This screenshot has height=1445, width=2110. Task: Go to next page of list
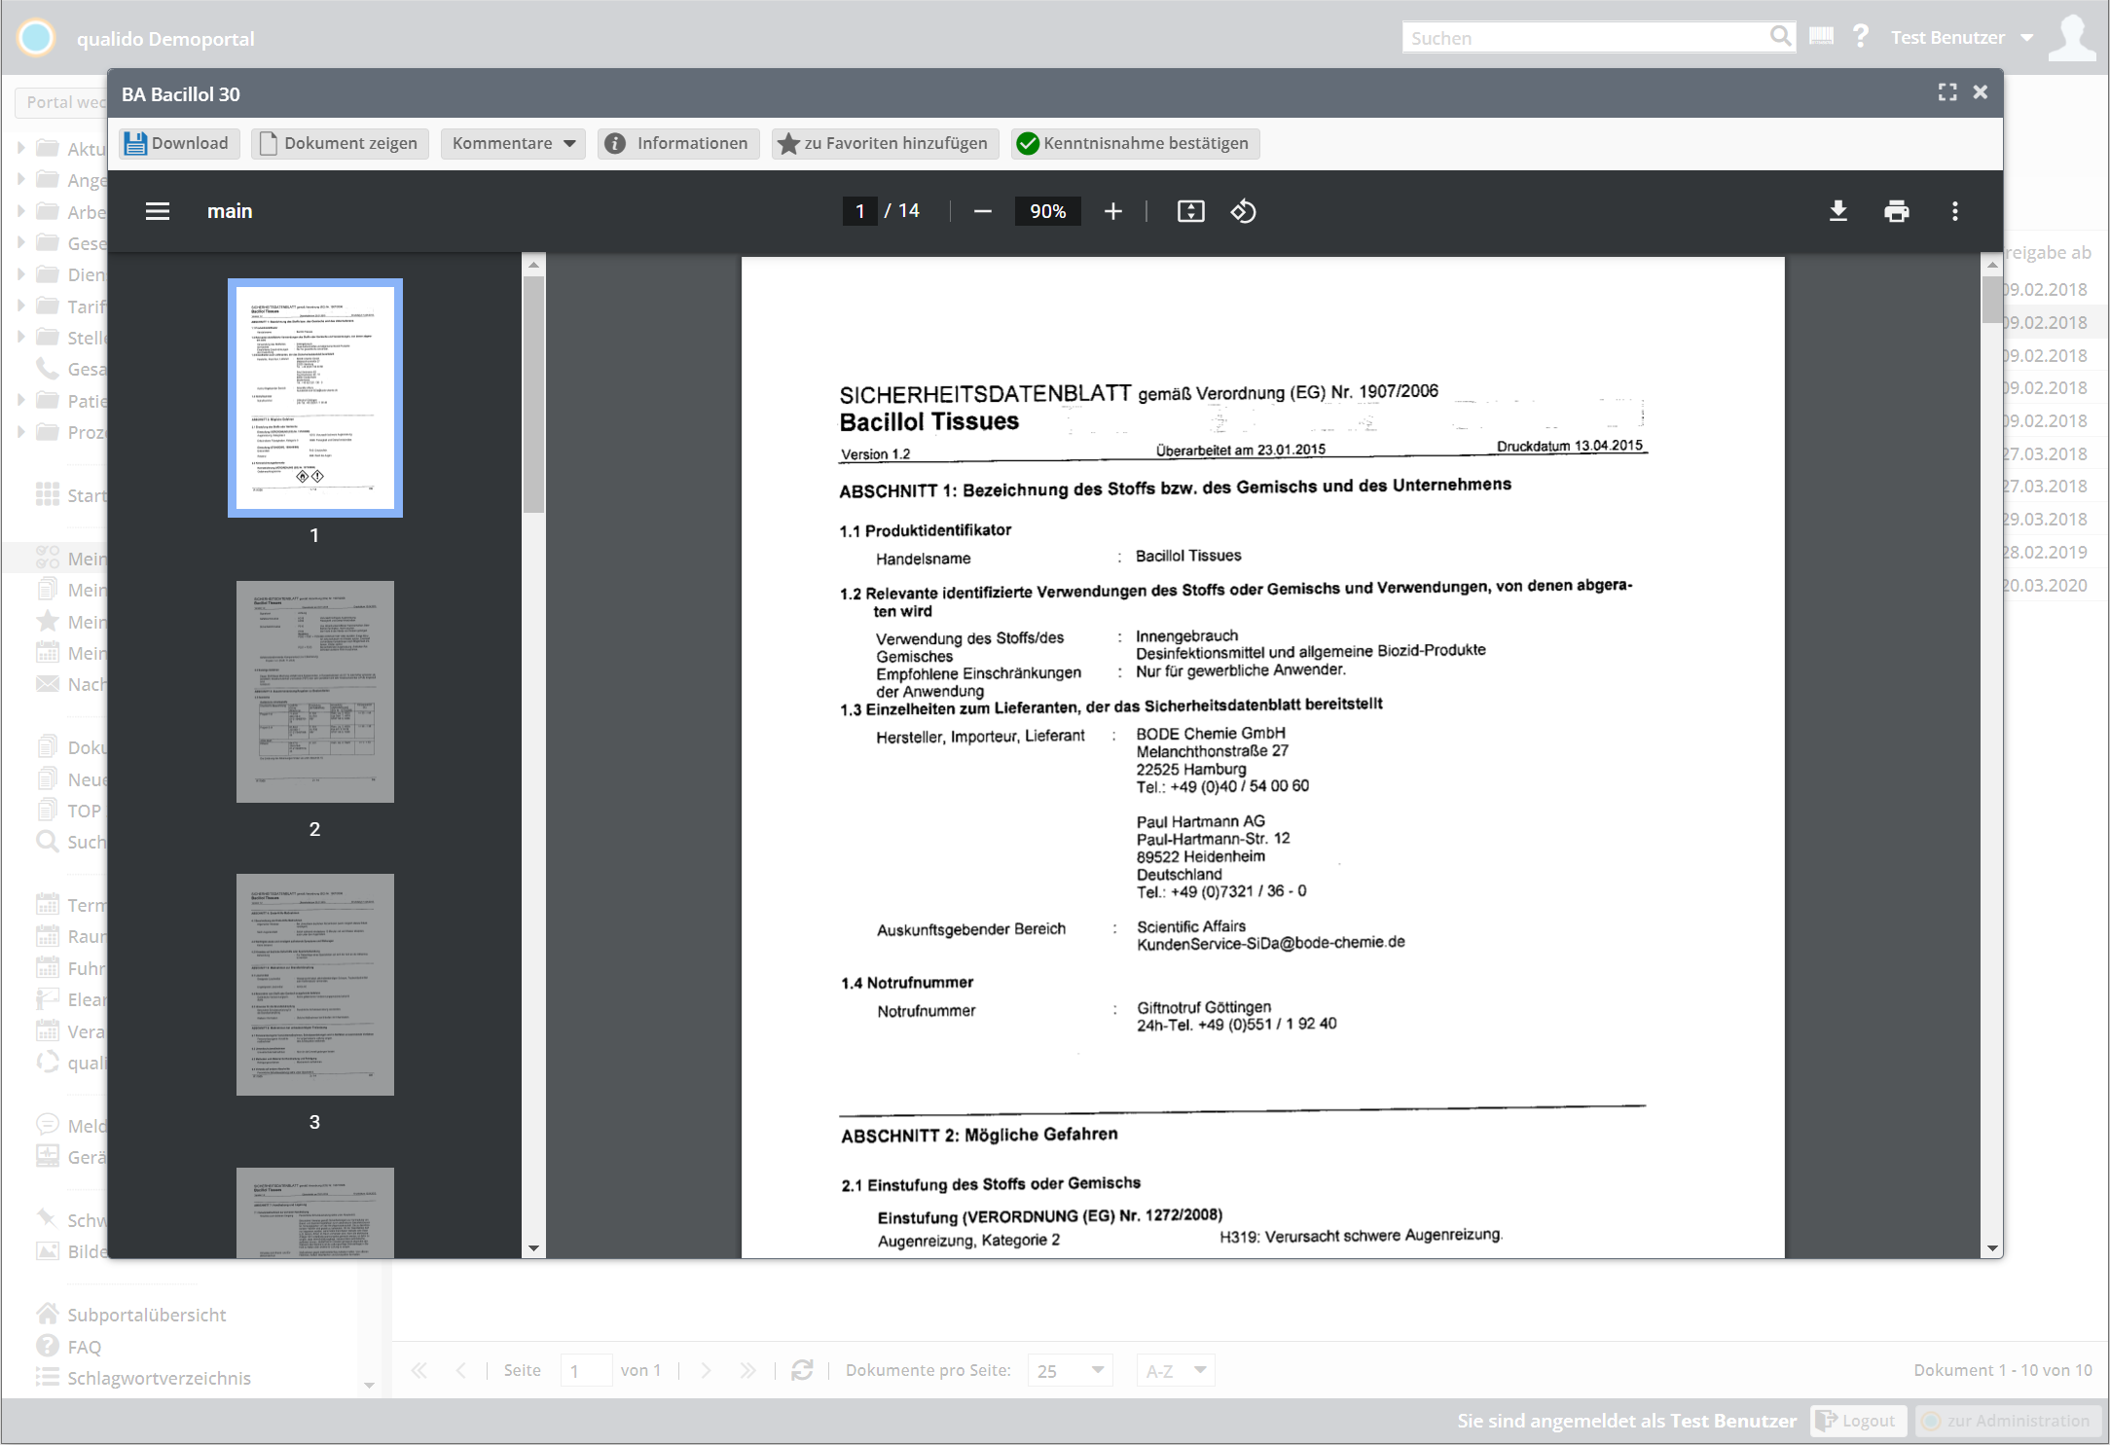tap(707, 1370)
